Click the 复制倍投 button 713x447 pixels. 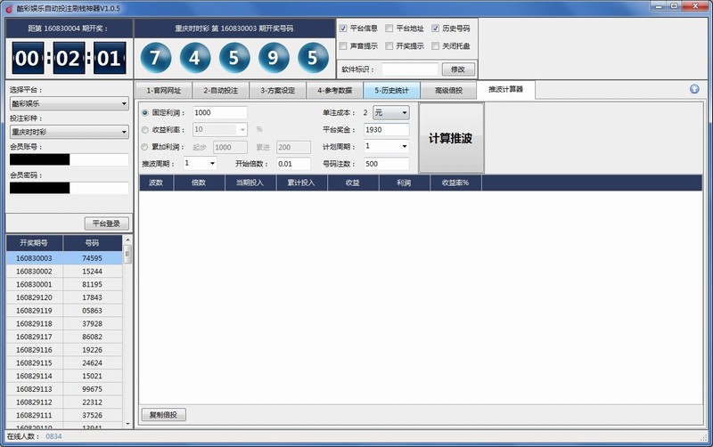tap(164, 415)
